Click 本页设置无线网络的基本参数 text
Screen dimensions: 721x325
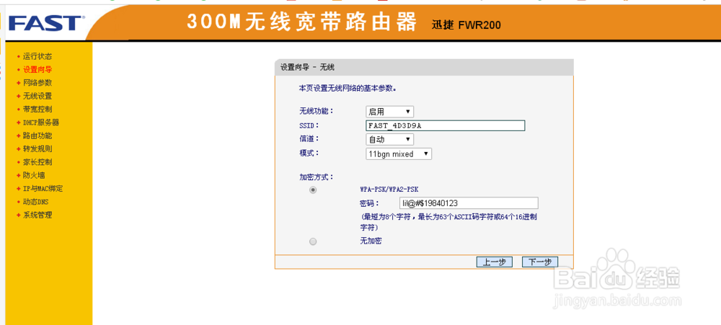[x=348, y=88]
